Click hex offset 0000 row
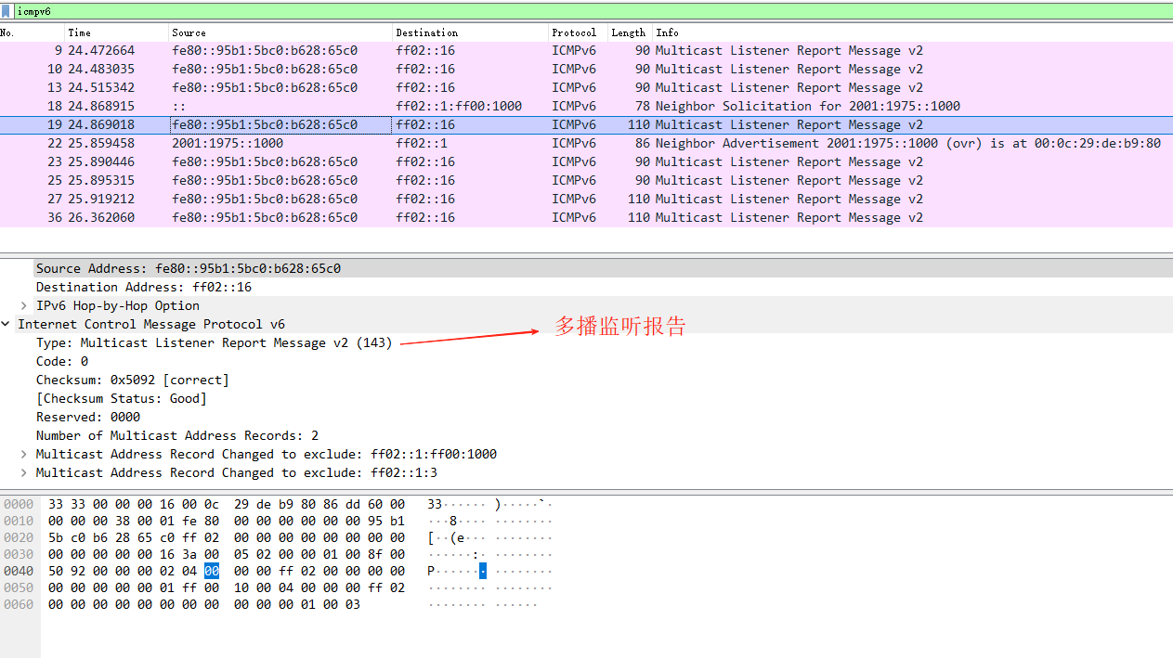Image resolution: width=1173 pixels, height=658 pixels. tap(19, 504)
